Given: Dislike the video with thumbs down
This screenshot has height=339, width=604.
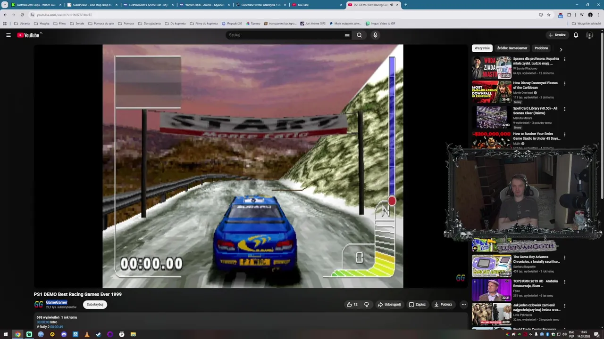Looking at the screenshot, I should coord(367,304).
